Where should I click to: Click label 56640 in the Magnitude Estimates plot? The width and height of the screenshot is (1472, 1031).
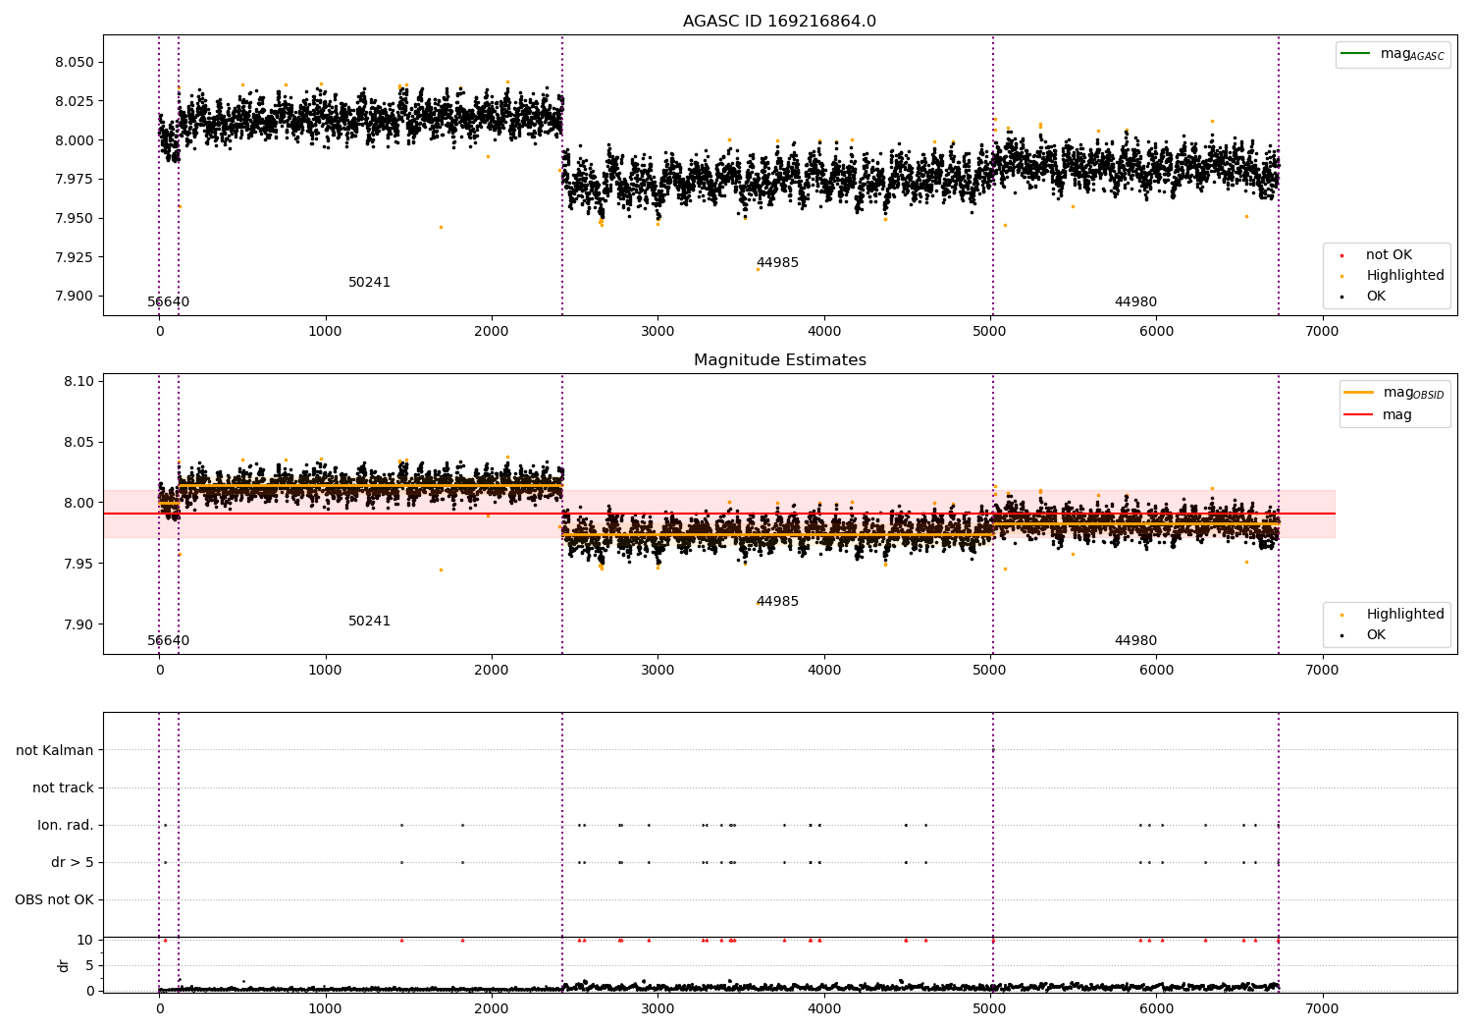(x=169, y=641)
